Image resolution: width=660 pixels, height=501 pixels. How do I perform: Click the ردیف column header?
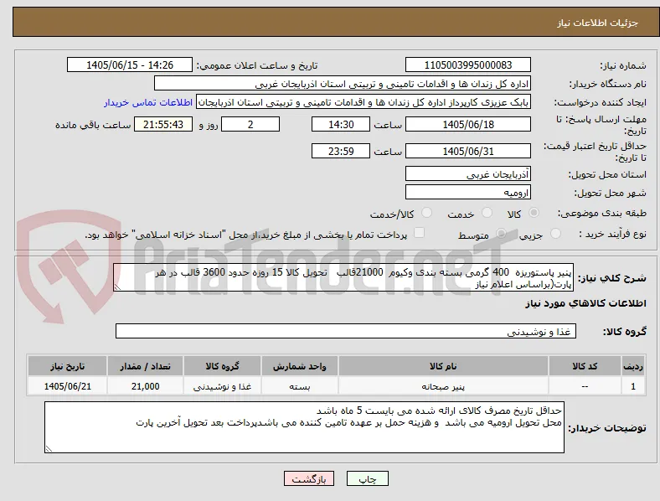633,366
